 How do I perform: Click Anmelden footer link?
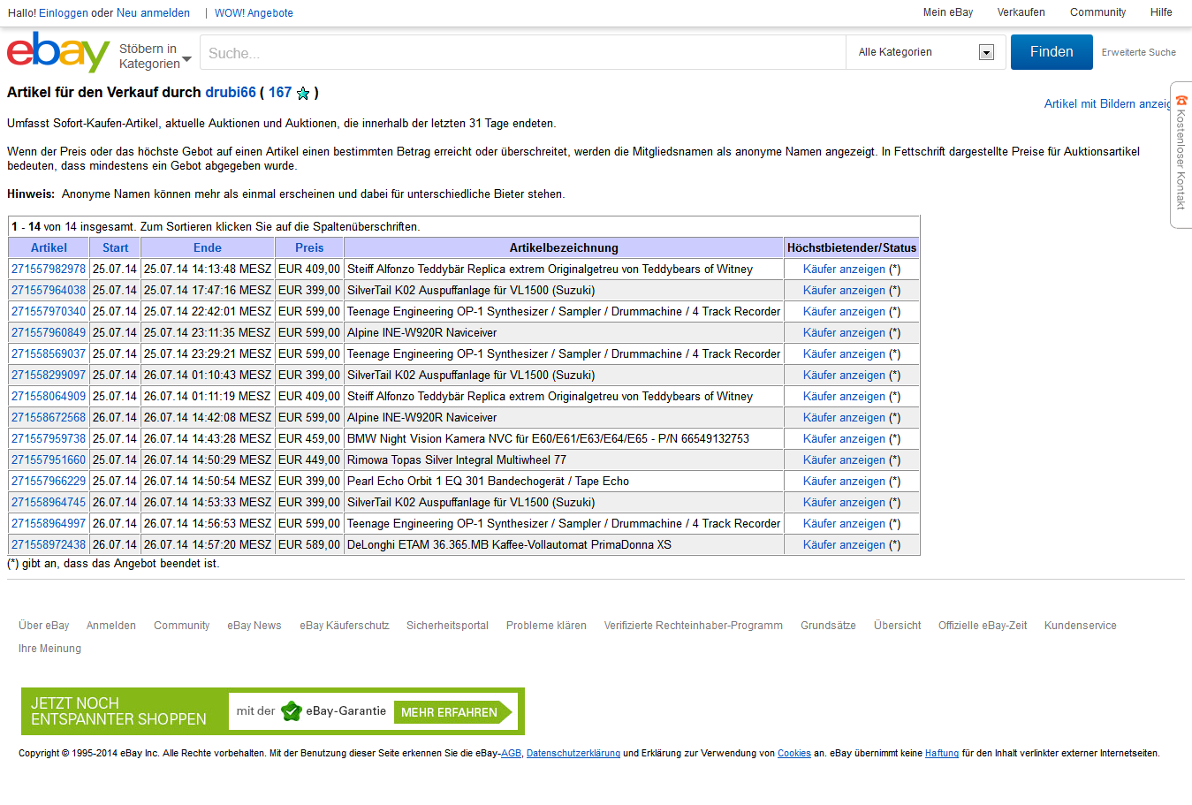[111, 626]
